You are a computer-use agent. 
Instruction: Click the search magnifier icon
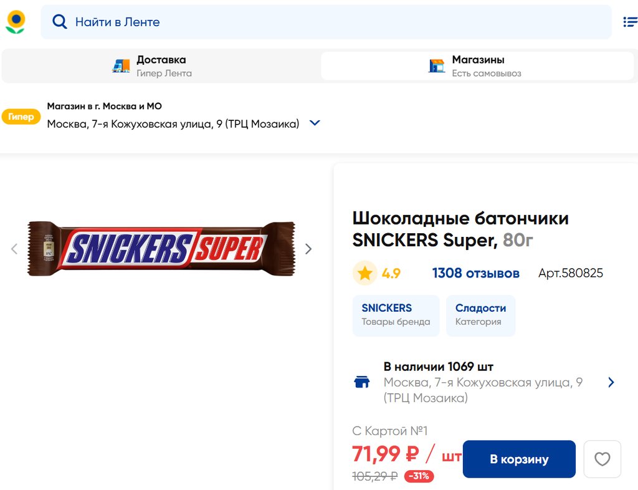click(x=59, y=22)
